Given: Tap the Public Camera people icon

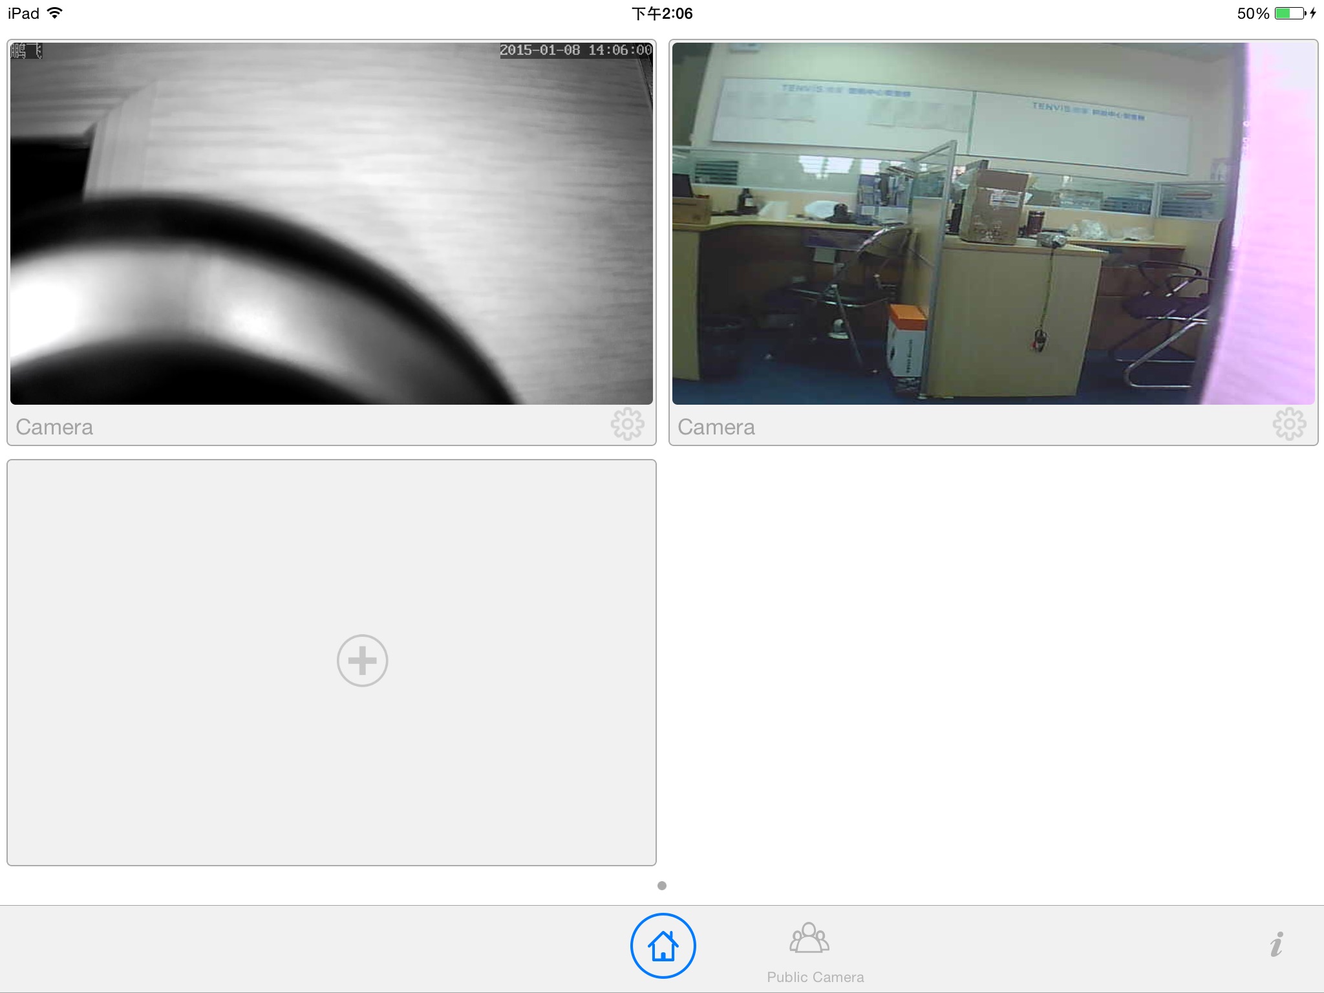Looking at the screenshot, I should [809, 938].
